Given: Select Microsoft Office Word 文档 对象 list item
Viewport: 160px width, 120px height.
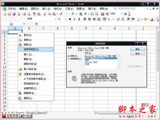Looking at the screenshot, I should 101,56.
